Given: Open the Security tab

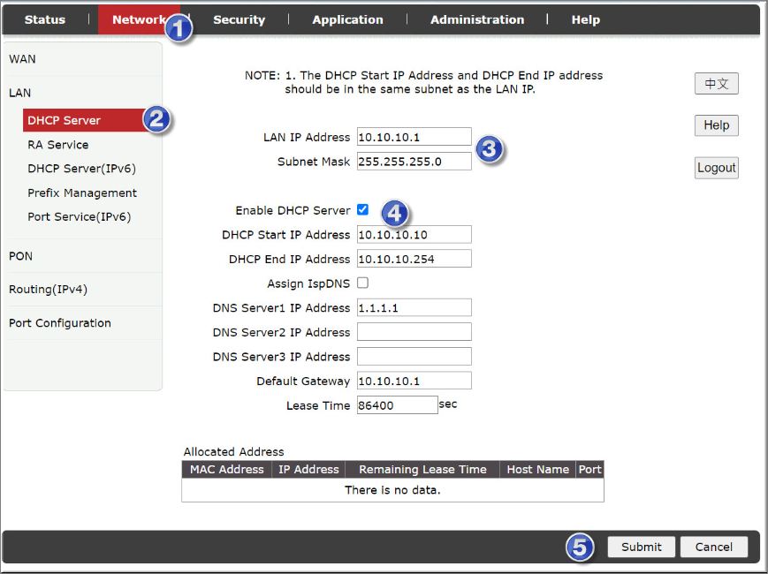Looking at the screenshot, I should pos(239,19).
